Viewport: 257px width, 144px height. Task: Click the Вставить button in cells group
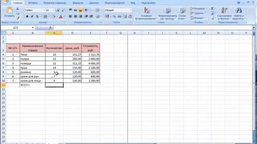[x=198, y=8]
